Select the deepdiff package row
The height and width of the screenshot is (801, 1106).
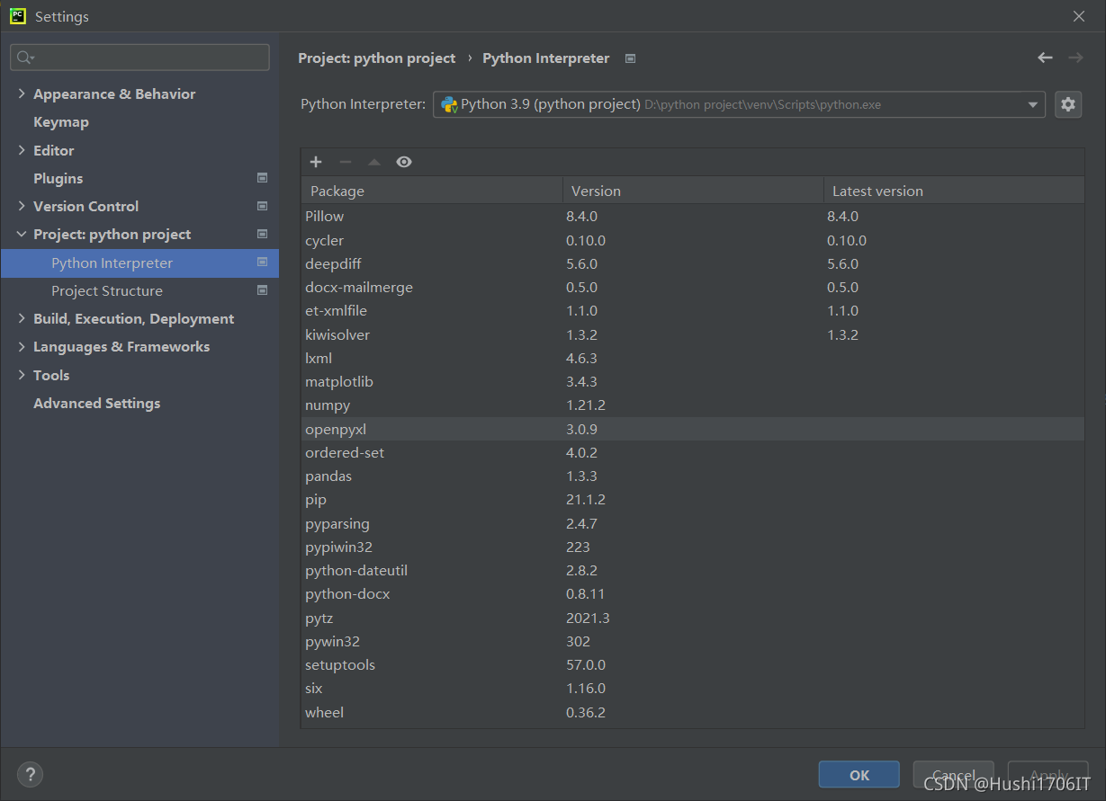click(x=693, y=263)
